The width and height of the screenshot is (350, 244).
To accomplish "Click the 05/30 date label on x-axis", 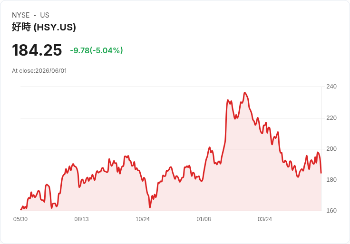I will [x=20, y=219].
